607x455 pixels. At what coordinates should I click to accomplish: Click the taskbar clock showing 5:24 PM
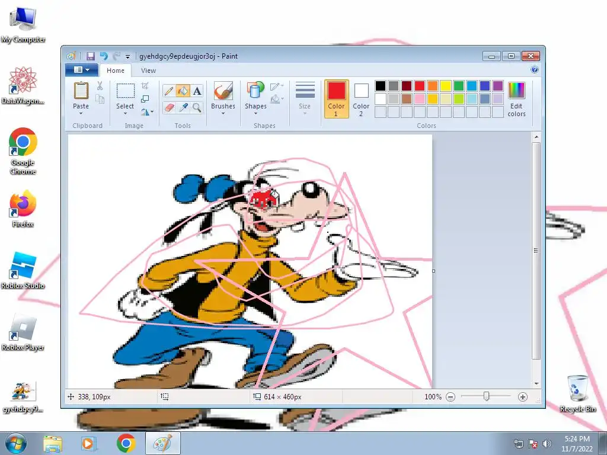click(x=577, y=444)
